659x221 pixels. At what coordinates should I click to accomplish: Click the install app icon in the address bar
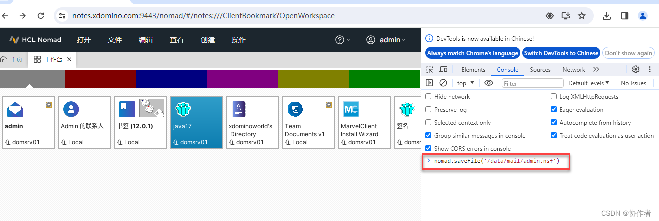pos(566,16)
